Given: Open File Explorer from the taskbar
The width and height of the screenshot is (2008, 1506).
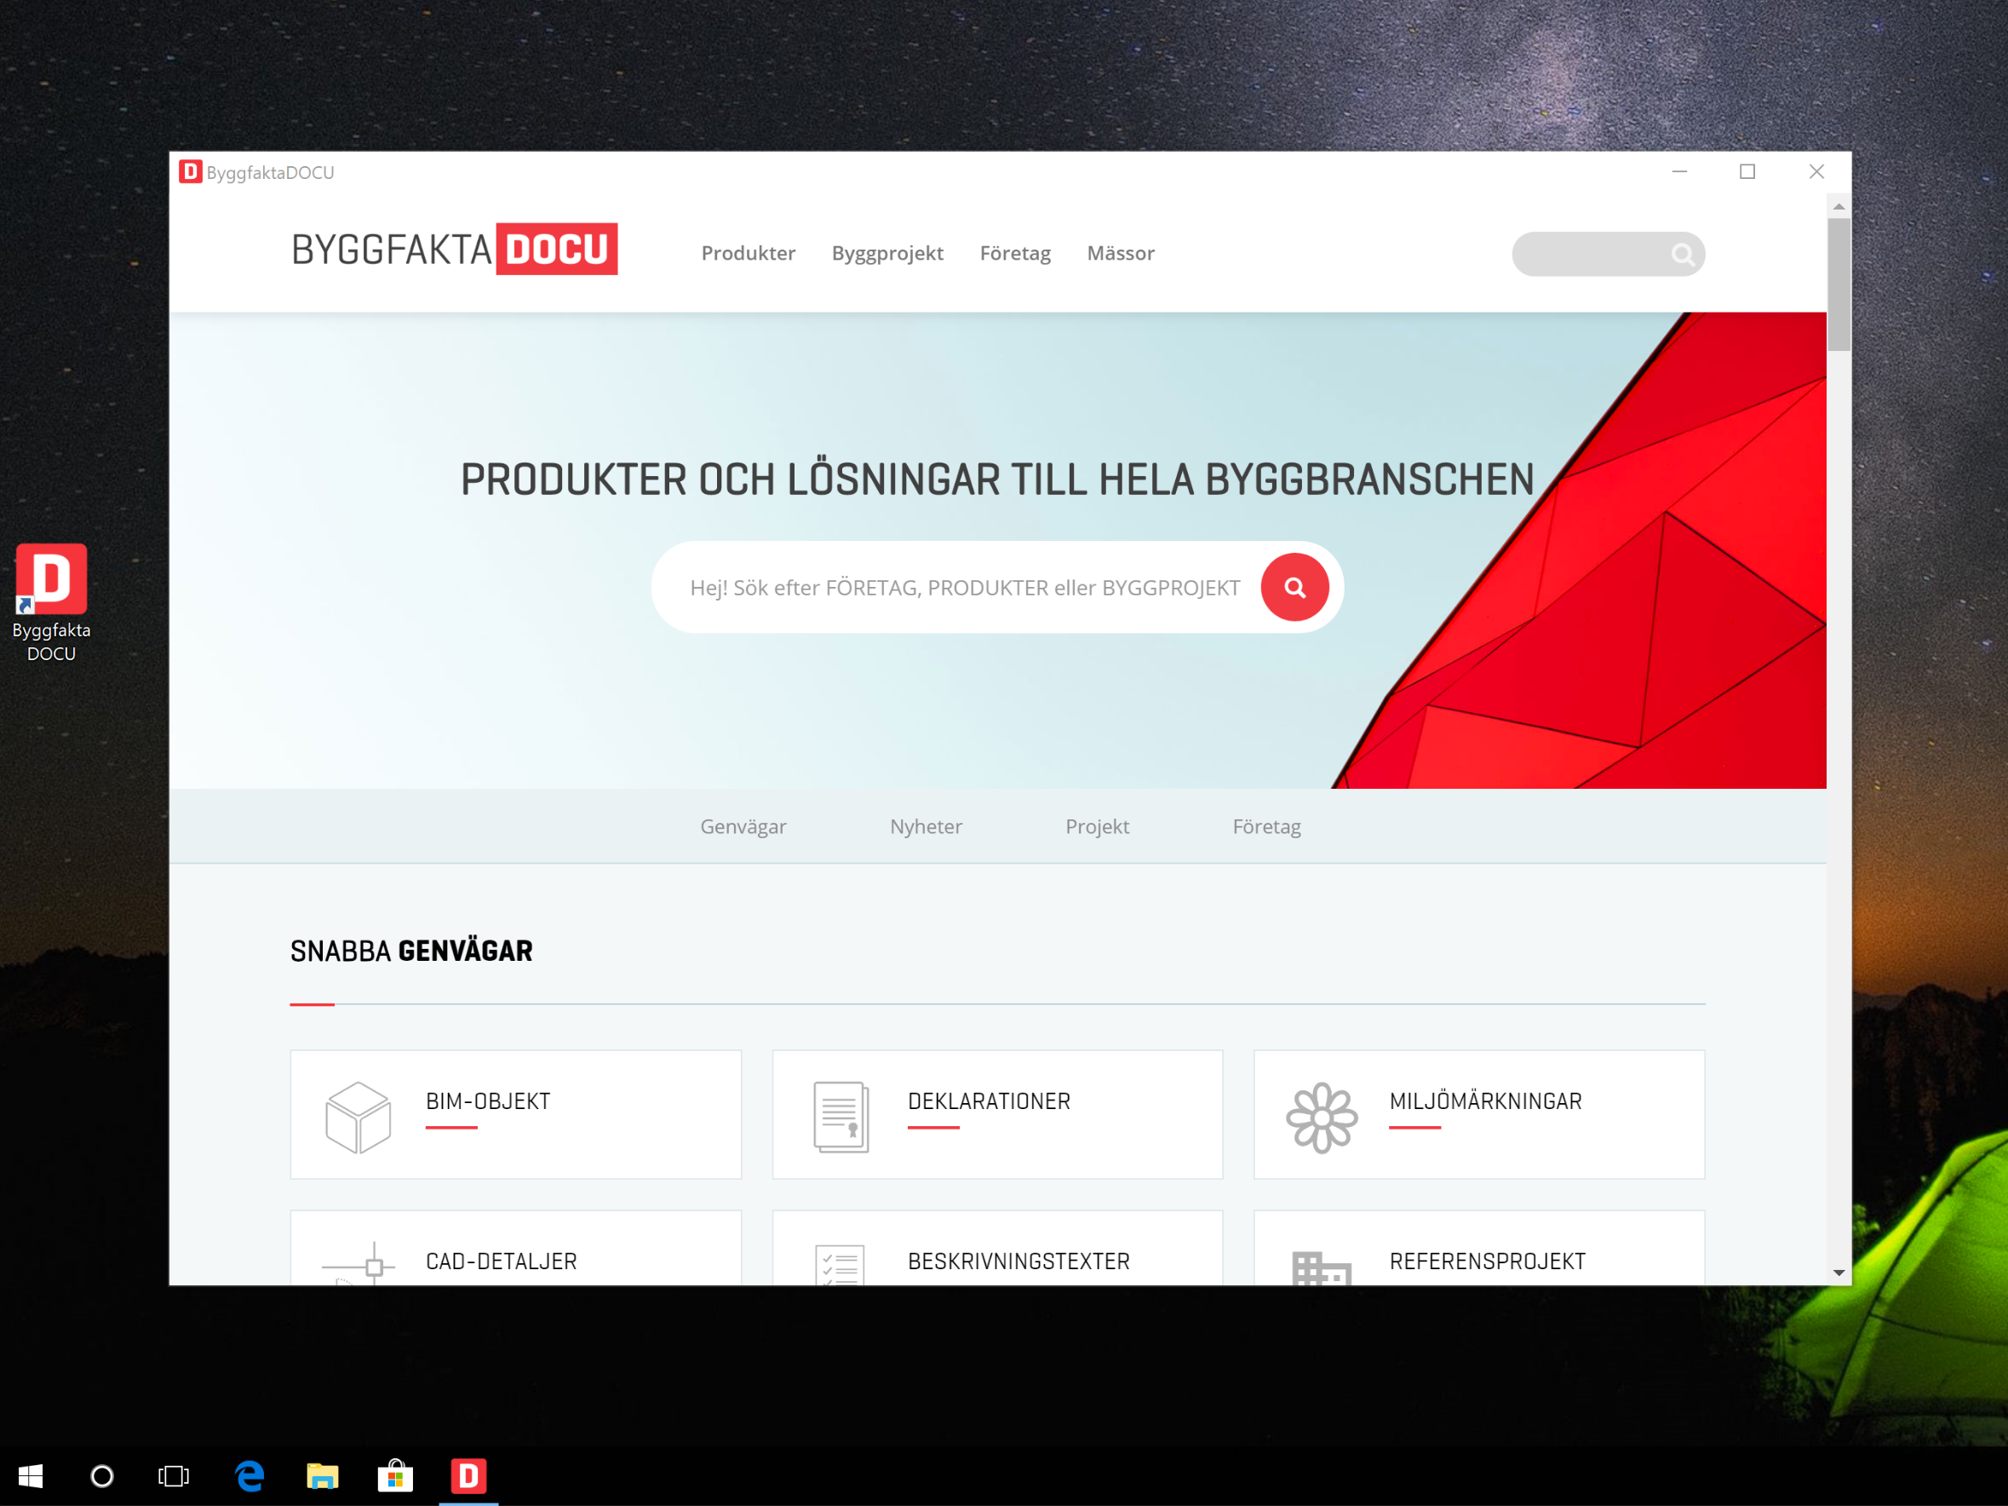Looking at the screenshot, I should click(x=322, y=1476).
